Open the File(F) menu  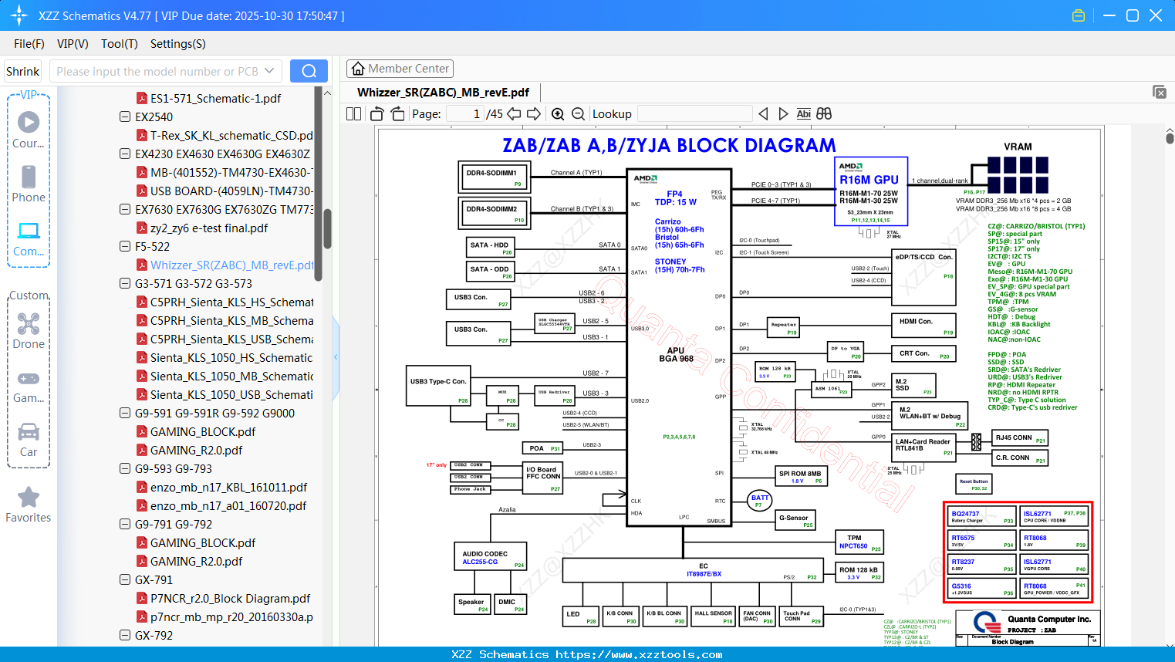coord(29,44)
